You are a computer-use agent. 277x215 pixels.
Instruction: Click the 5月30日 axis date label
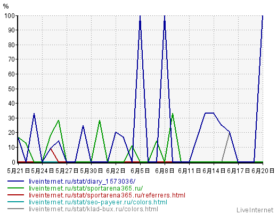click(x=91, y=171)
